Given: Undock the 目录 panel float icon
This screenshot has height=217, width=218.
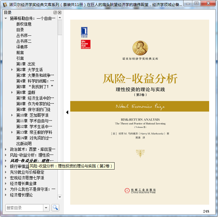Looking at the screenshot, I should pos(55,13).
